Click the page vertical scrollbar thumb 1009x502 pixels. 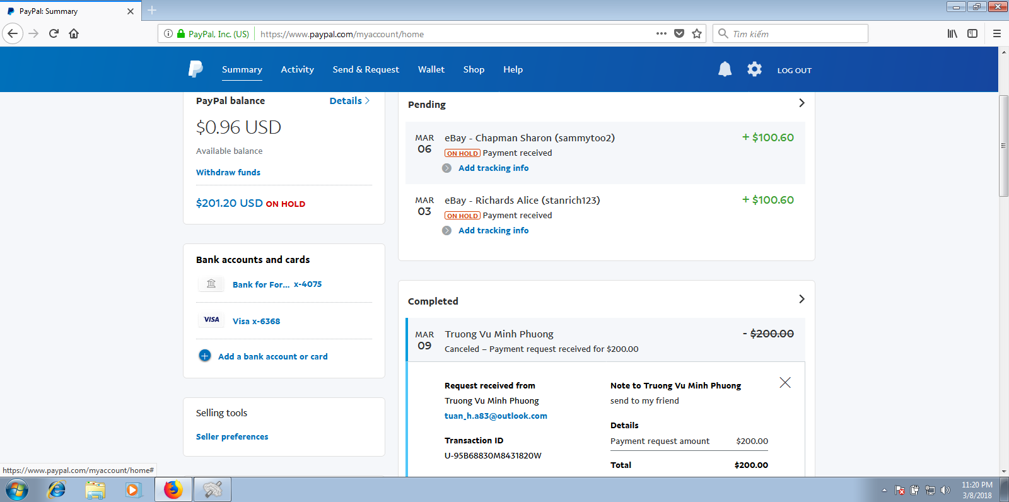click(1003, 146)
